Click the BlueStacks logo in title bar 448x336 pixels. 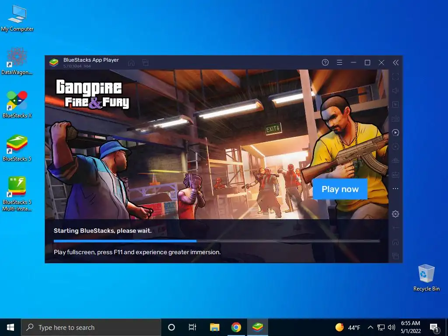pos(54,62)
